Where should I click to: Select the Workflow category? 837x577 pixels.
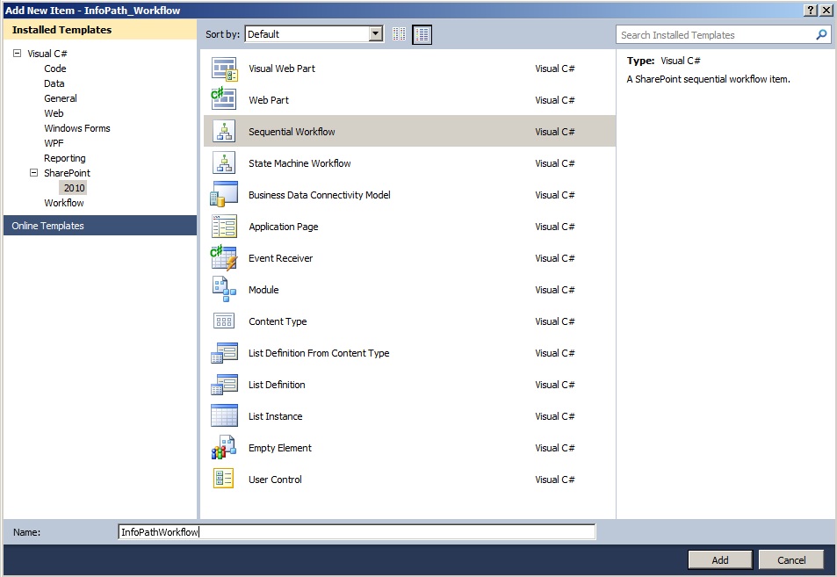(63, 203)
